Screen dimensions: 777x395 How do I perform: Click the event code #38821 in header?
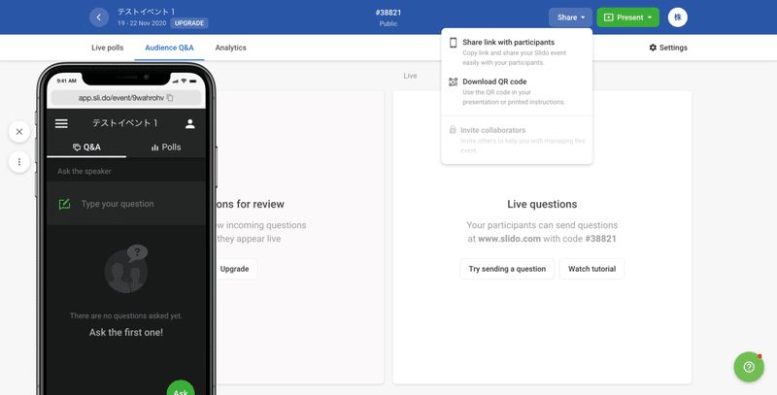(388, 13)
